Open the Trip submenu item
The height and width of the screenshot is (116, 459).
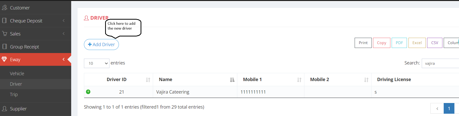[14, 94]
